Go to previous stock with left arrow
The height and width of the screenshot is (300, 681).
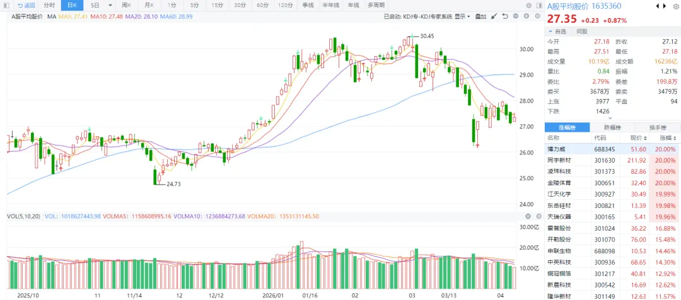658,6
